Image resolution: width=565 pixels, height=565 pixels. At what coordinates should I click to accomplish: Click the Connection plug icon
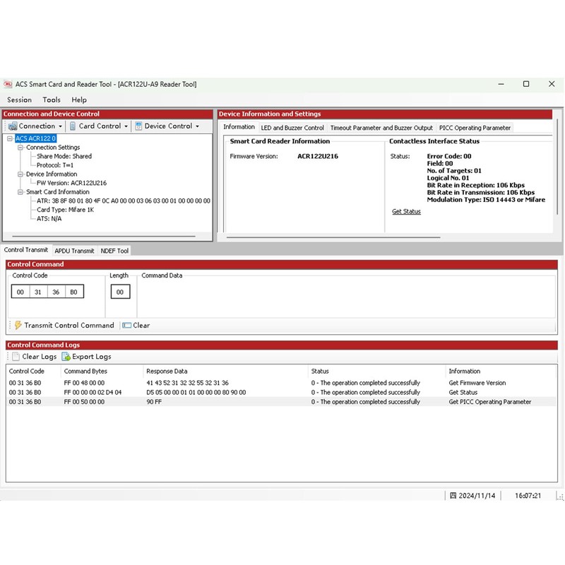[x=13, y=126]
